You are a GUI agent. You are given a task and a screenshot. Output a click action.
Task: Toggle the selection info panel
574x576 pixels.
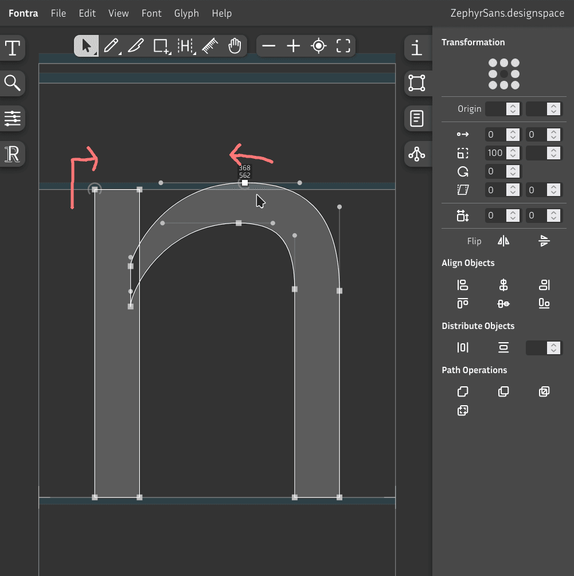pyautogui.click(x=417, y=48)
